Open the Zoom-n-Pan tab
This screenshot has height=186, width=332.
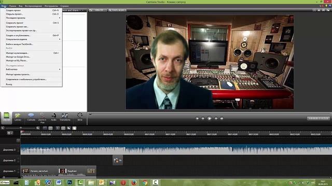[x=43, y=118]
